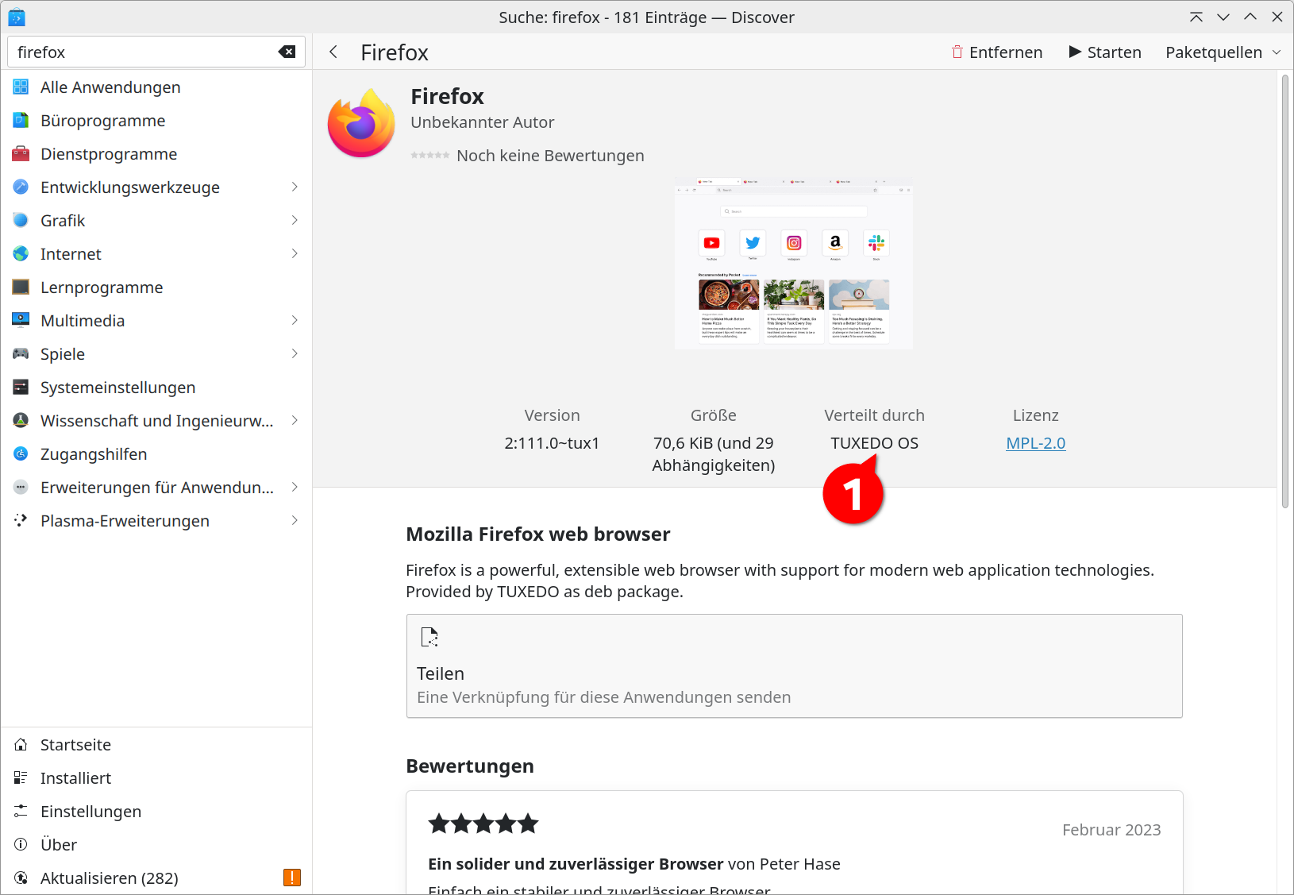Click the vertical scrollbar of details page
Viewport: 1294px width, 895px height.
[1285, 291]
